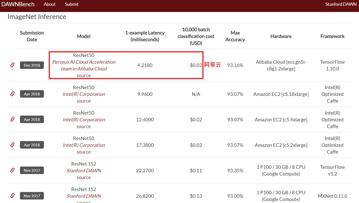
Task: Open the Submit page
Action: pos(72,4)
